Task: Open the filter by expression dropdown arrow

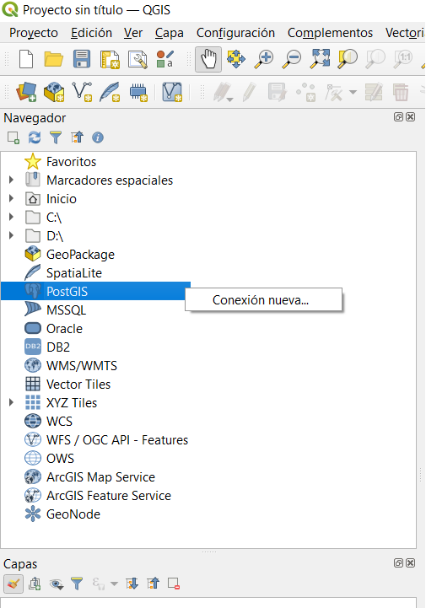Action: coord(114,584)
